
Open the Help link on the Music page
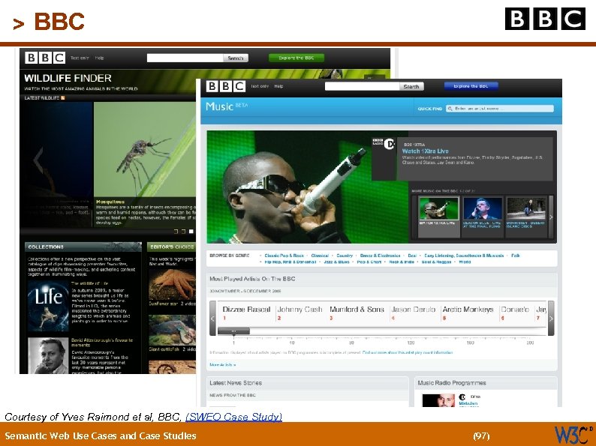(x=278, y=86)
